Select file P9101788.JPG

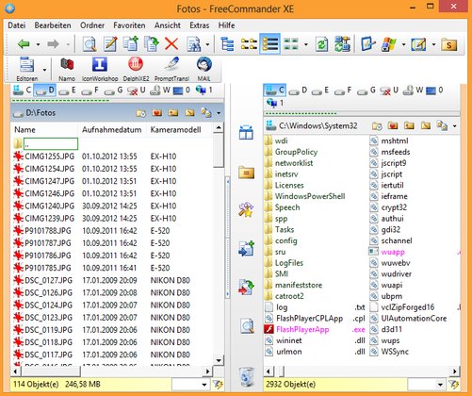48,231
